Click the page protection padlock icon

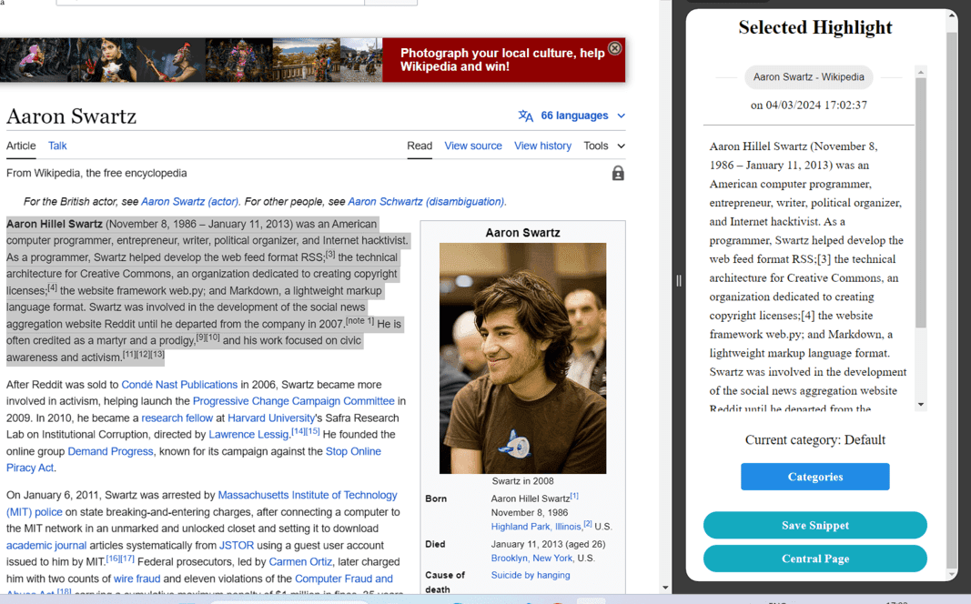click(x=618, y=173)
